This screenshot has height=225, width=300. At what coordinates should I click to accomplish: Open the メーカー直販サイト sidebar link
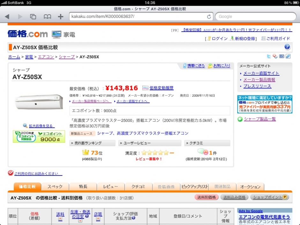[261, 73]
